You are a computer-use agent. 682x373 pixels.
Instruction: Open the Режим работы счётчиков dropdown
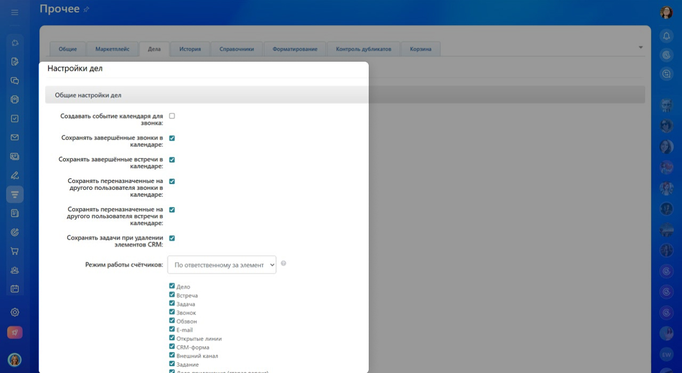(x=222, y=265)
